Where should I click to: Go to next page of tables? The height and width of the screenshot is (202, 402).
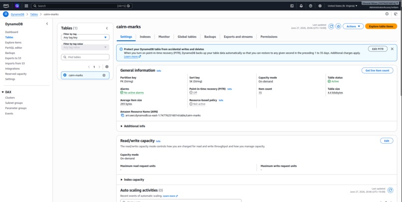click(x=99, y=67)
